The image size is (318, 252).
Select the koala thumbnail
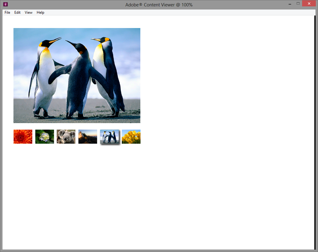click(66, 137)
